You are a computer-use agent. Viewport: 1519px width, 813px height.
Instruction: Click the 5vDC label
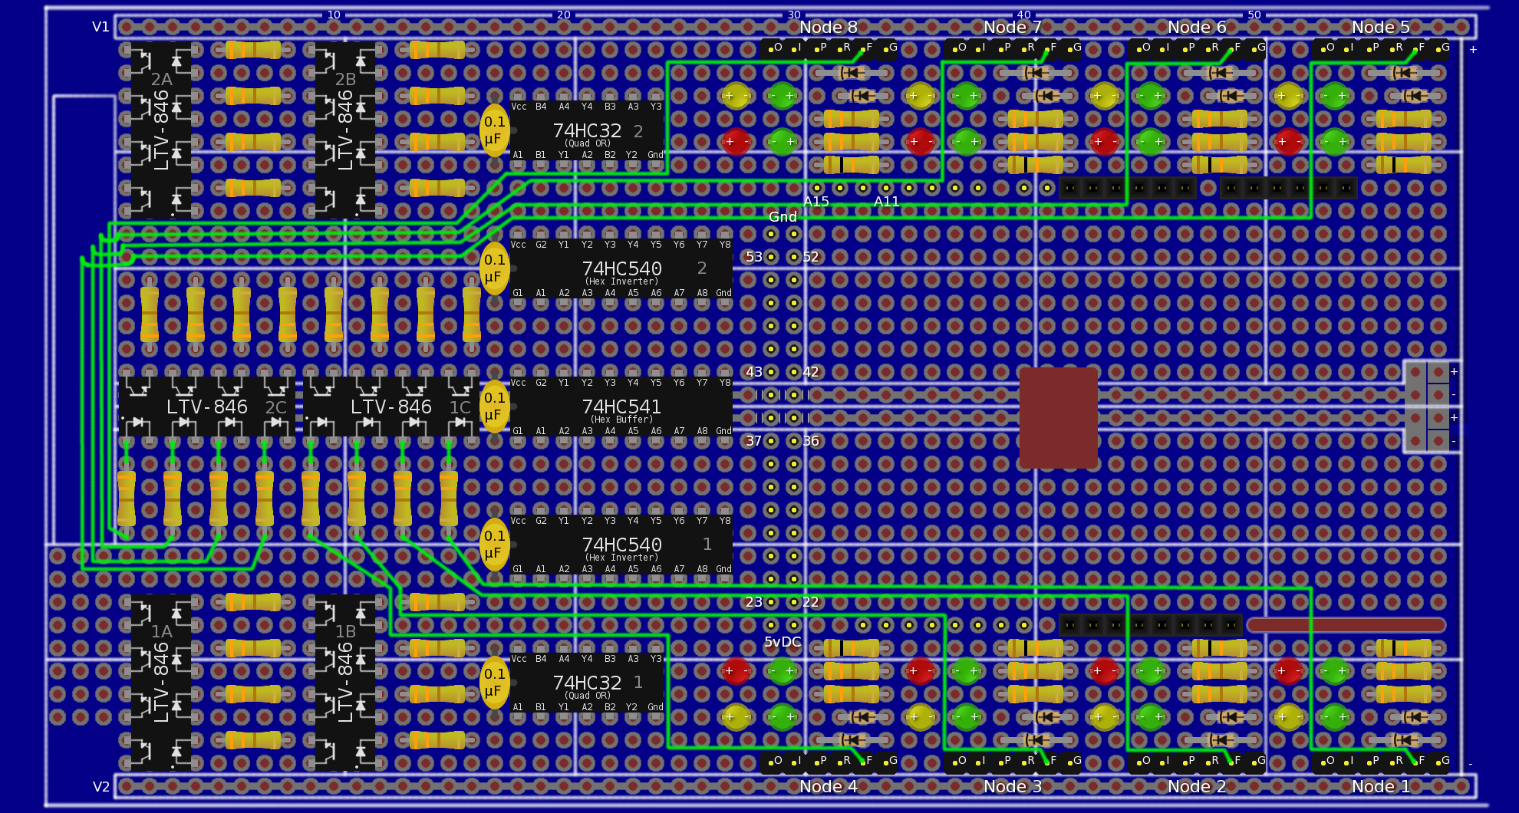click(x=782, y=642)
